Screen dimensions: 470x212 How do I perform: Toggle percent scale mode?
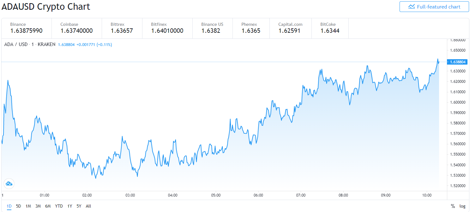453,206
